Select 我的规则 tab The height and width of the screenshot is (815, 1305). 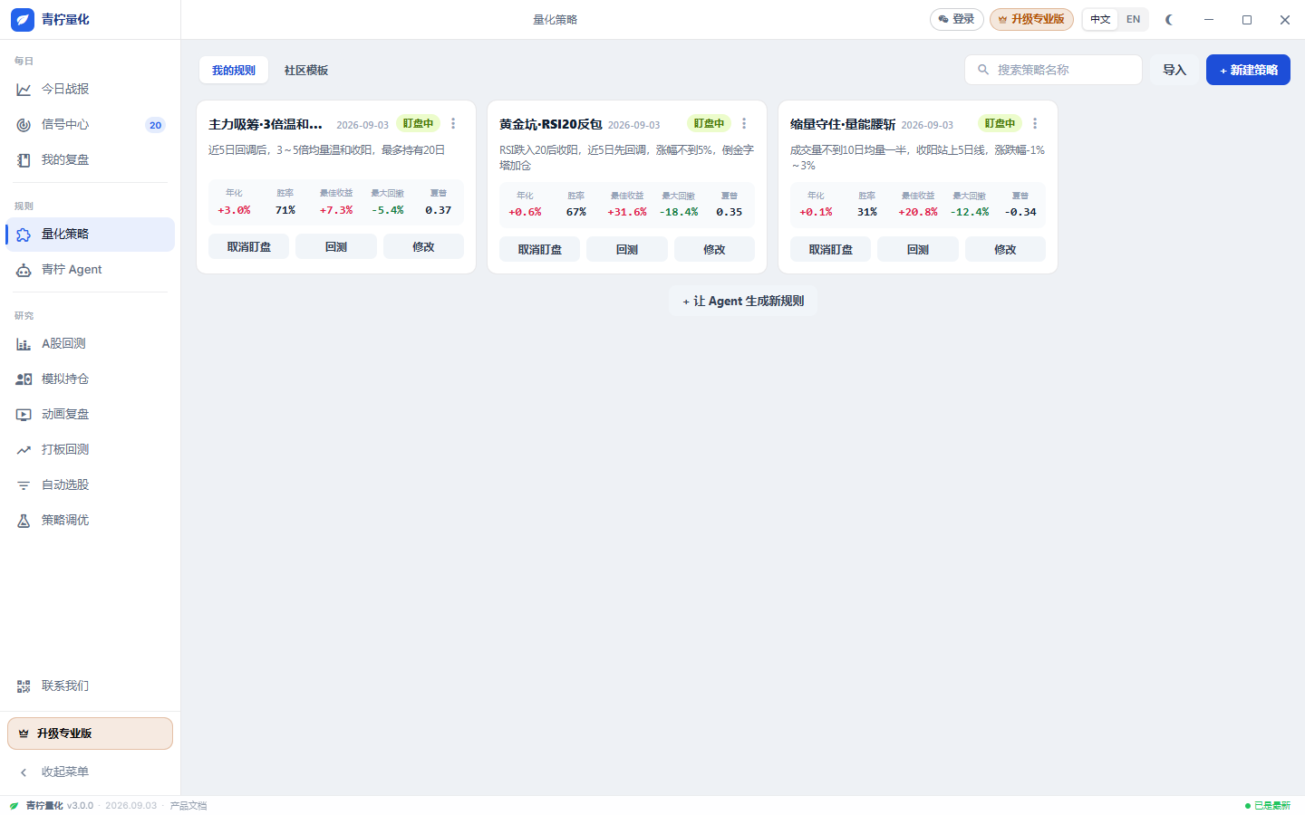(234, 71)
